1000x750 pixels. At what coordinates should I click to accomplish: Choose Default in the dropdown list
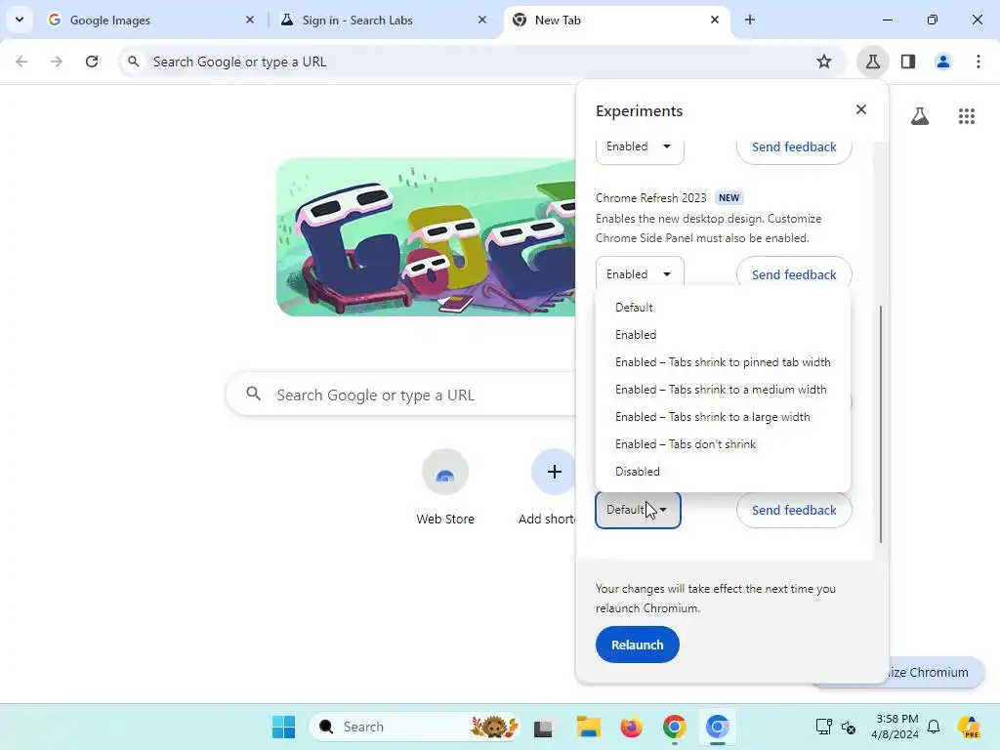tap(723, 308)
